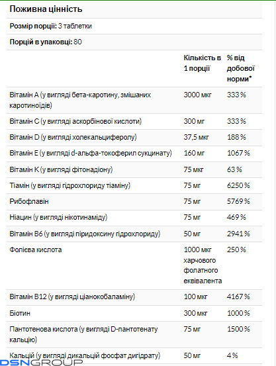
Task: Click the Тіамін row label
Action: pos(69,185)
